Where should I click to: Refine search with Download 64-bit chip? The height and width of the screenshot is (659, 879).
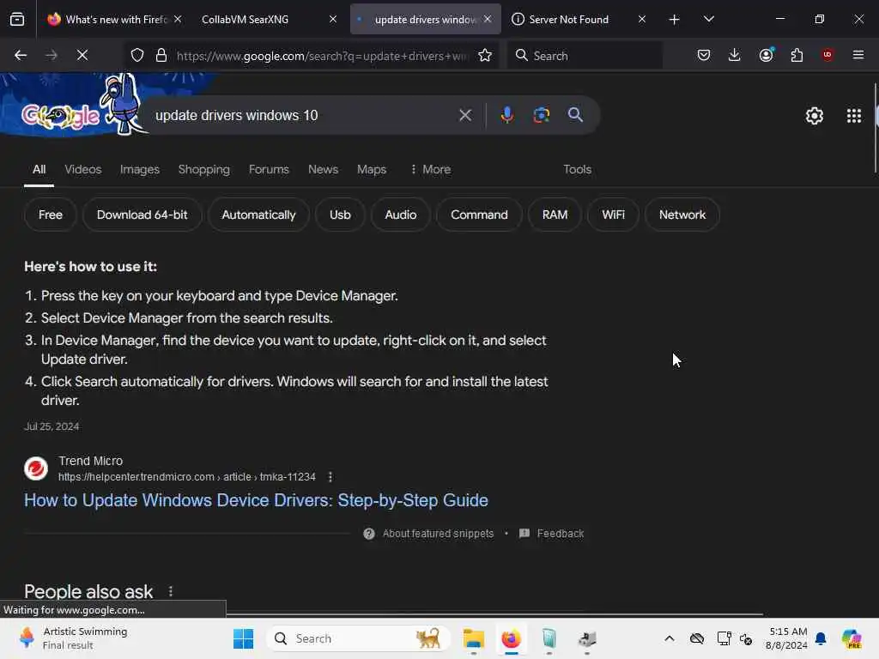coord(142,215)
